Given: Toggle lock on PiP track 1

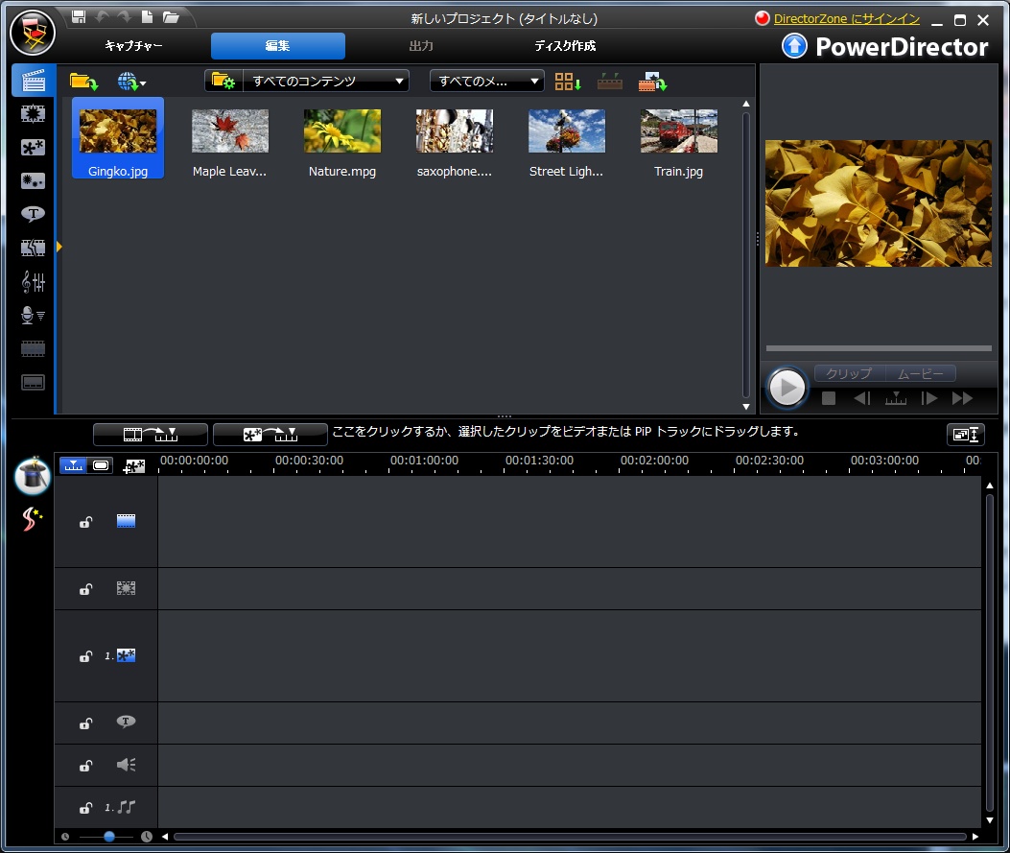Looking at the screenshot, I should coord(85,656).
